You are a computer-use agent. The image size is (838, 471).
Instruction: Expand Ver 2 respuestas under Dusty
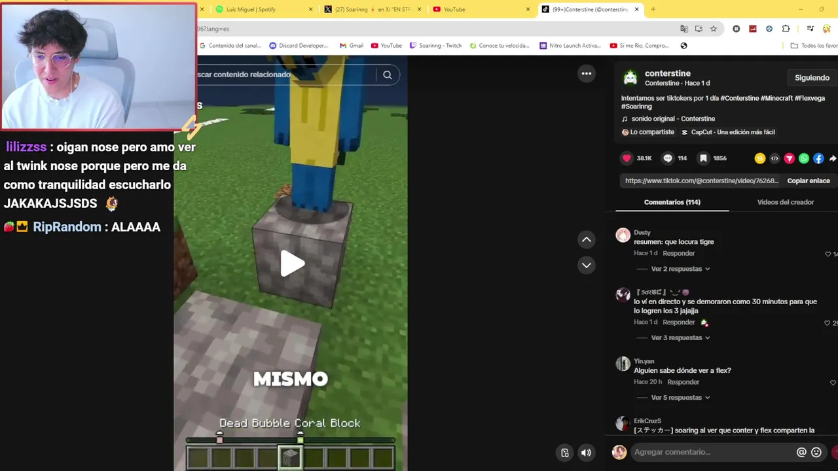pyautogui.click(x=680, y=269)
